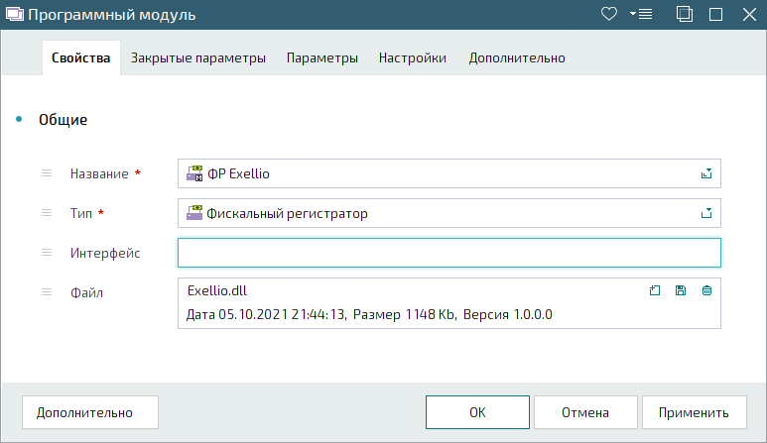This screenshot has height=443, width=767.
Task: Collapse the Общие section
Action: pyautogui.click(x=19, y=120)
